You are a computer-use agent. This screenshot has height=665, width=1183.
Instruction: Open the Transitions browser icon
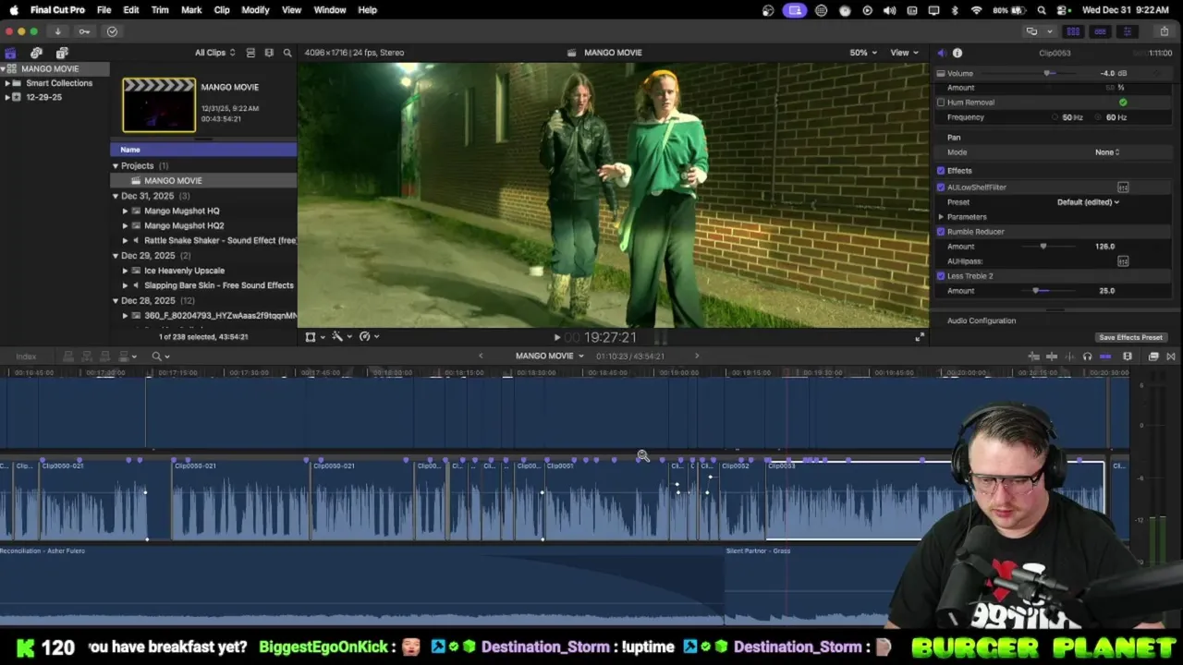(1171, 357)
